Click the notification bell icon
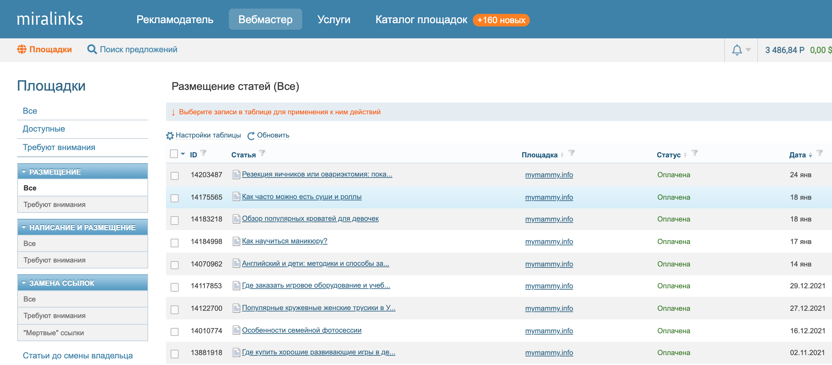The image size is (832, 365). click(x=737, y=50)
